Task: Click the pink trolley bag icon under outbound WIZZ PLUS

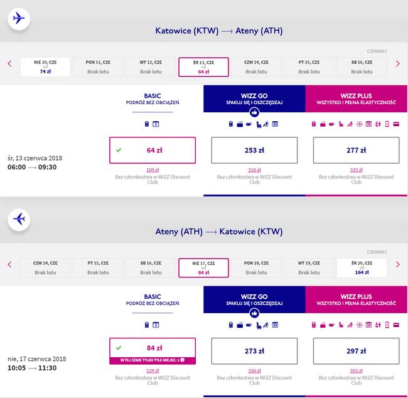Action: (x=323, y=124)
